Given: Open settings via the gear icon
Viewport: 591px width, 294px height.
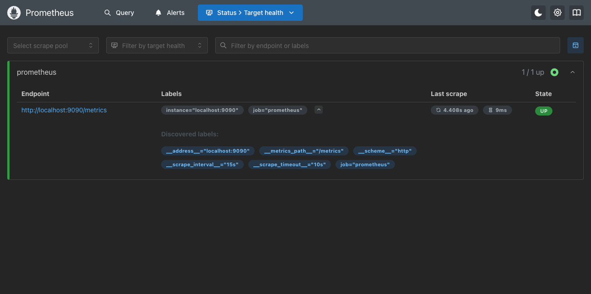Looking at the screenshot, I should (x=557, y=12).
